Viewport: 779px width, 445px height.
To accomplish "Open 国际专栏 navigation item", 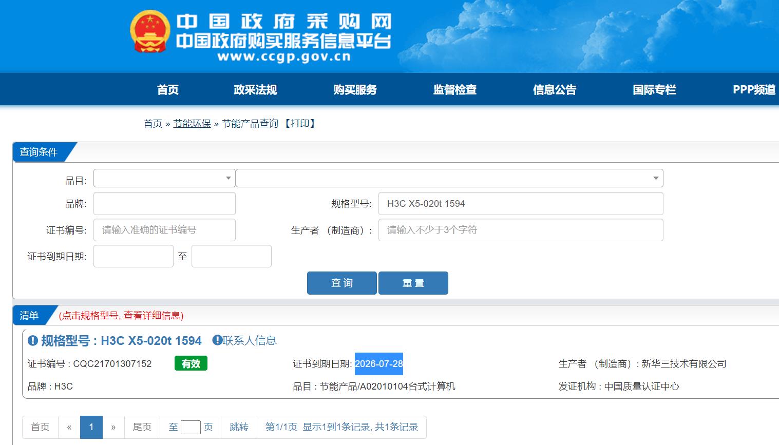I will click(654, 90).
